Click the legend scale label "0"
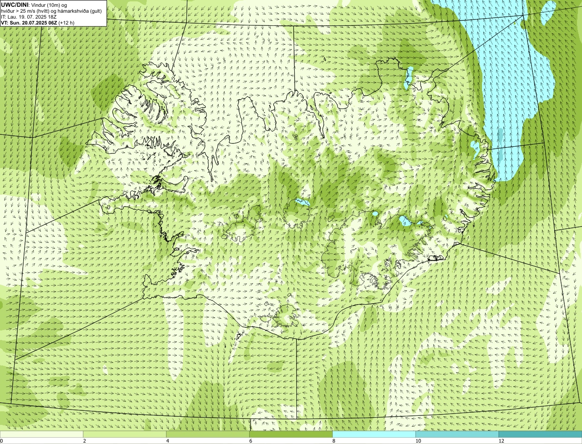This screenshot has width=582, height=444. 1,441
